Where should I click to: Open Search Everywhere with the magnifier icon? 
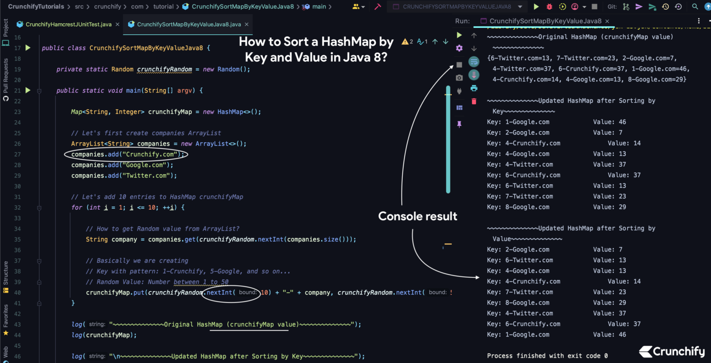695,6
